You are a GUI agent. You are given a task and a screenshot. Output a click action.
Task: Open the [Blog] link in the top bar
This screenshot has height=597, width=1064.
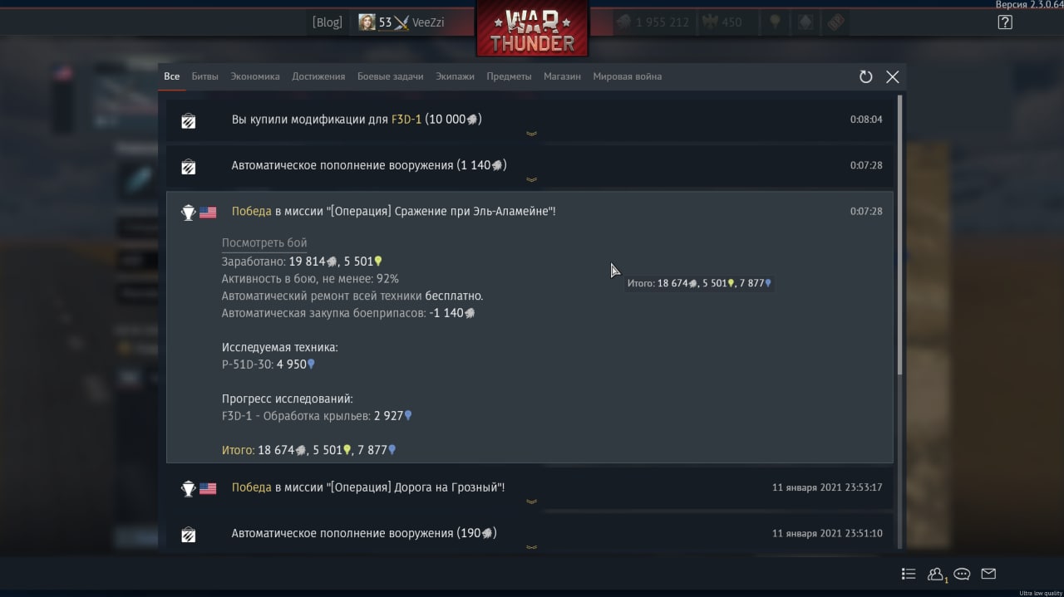327,22
